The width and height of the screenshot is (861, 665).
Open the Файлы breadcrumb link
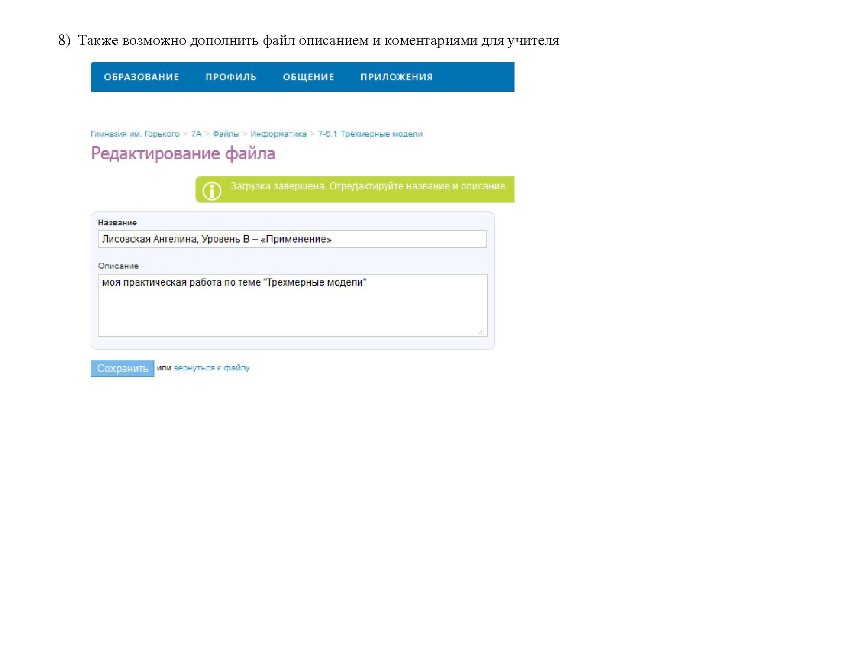226,134
